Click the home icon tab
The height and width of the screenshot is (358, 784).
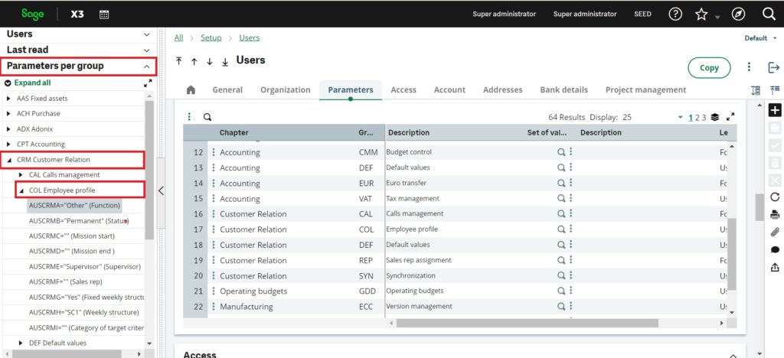[191, 89]
